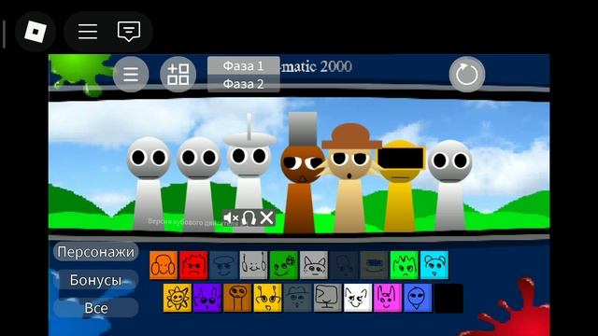Select the brown bucket-hat character on stage
This screenshot has height=336, width=598.
(302, 174)
